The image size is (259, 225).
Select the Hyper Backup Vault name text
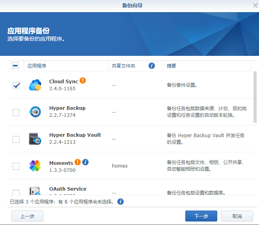coord(75,135)
